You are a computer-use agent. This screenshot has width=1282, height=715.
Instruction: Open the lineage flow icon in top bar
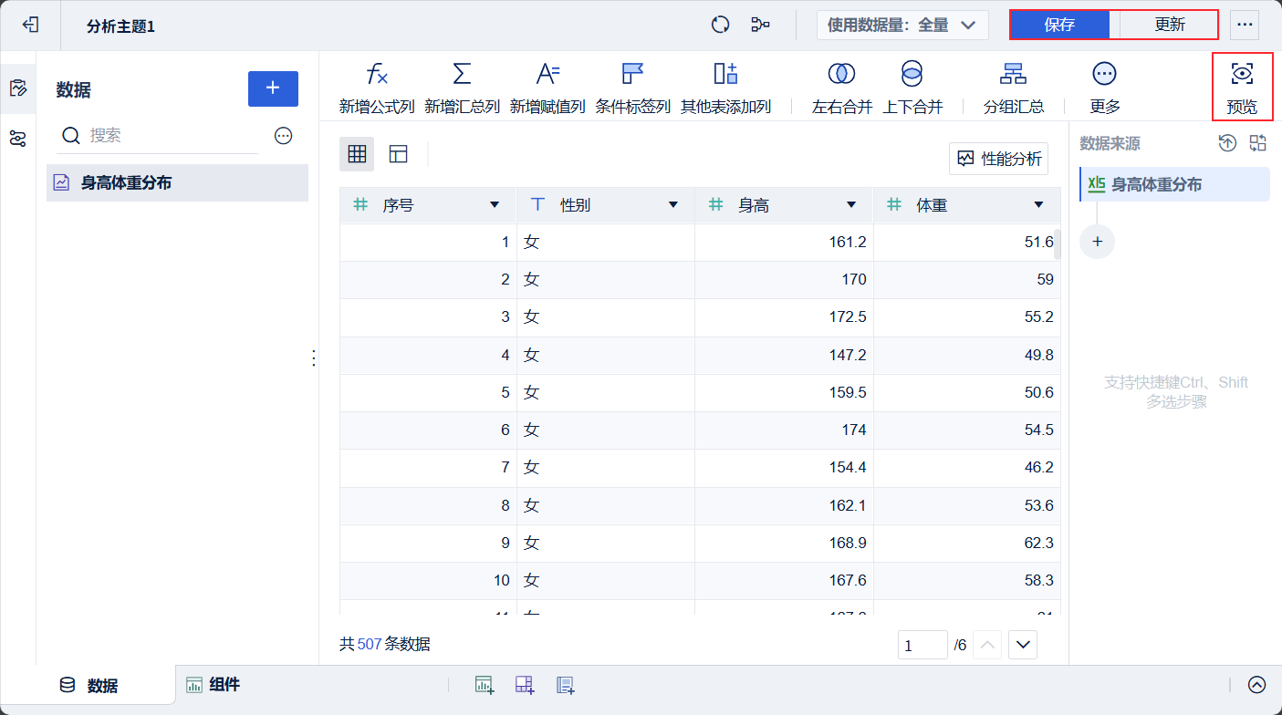(760, 25)
